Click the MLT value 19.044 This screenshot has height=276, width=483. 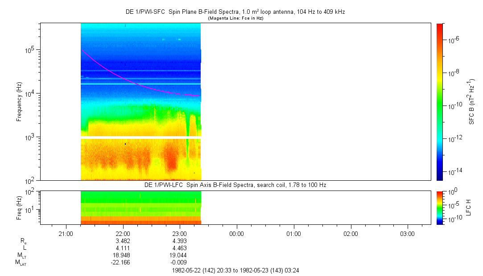pos(180,255)
